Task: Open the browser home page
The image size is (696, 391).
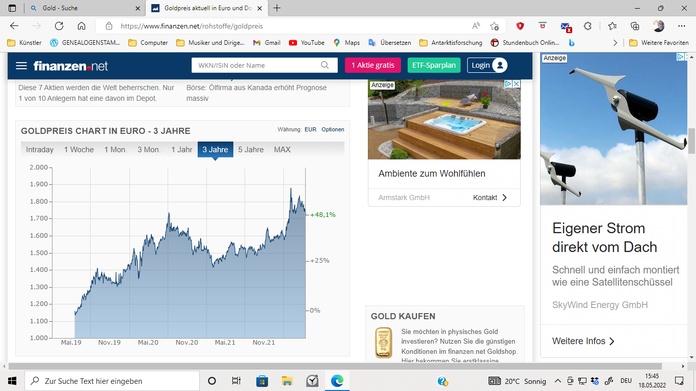Action: point(82,26)
